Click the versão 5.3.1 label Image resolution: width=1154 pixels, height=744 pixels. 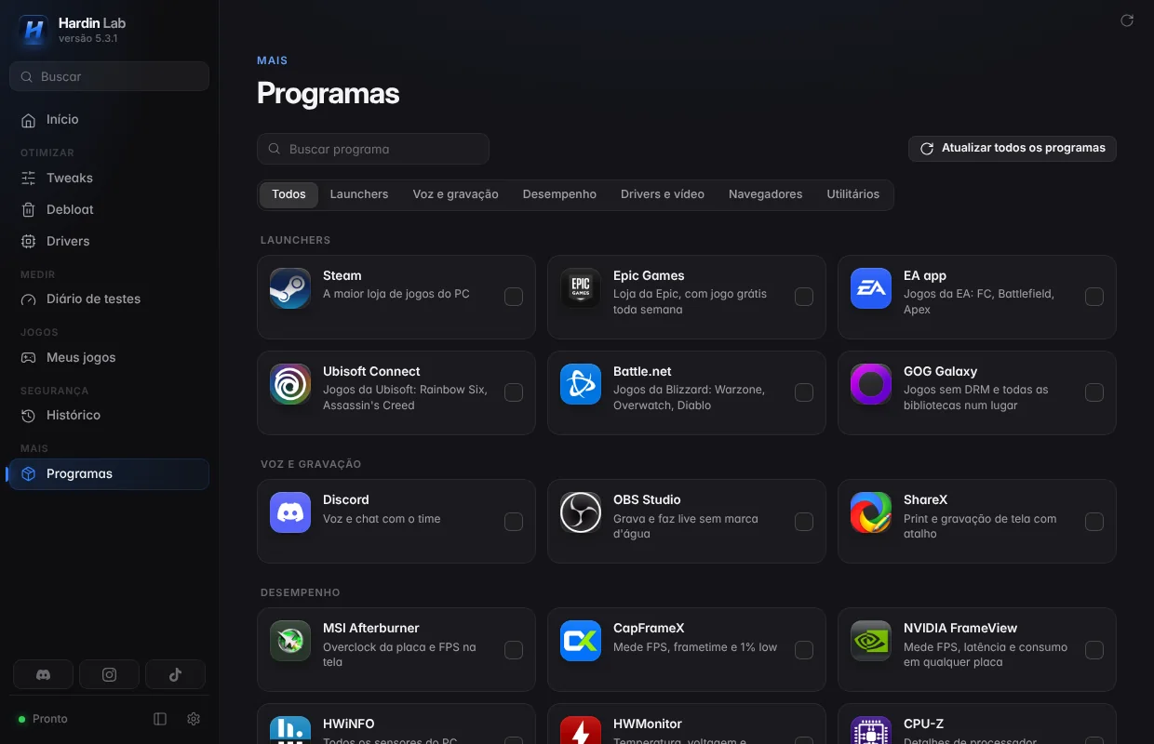click(x=87, y=39)
